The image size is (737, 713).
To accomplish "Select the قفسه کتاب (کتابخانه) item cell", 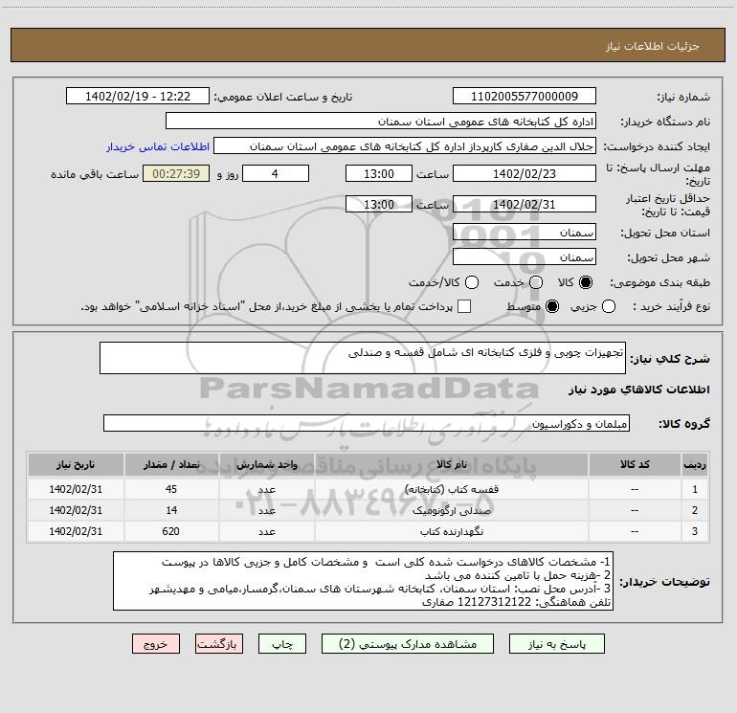I will (x=451, y=489).
